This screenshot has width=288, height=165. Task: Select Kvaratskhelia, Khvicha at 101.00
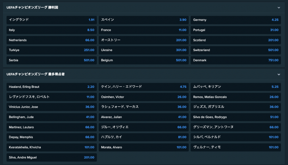click(x=52, y=147)
